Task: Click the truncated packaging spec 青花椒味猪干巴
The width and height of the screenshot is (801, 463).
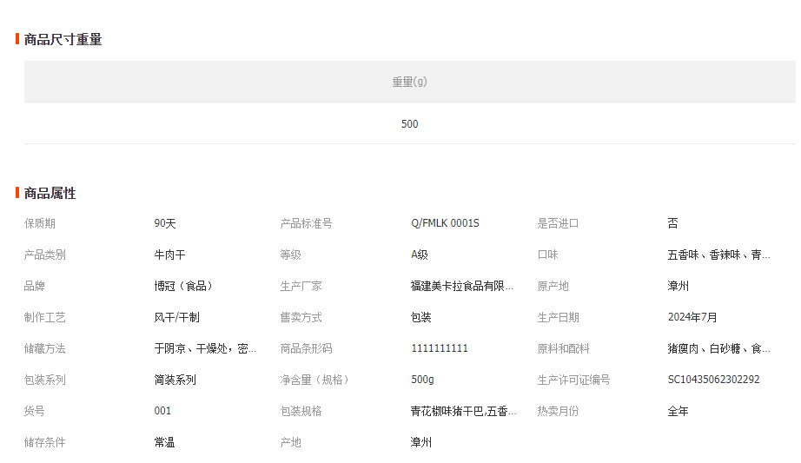Action: click(464, 411)
